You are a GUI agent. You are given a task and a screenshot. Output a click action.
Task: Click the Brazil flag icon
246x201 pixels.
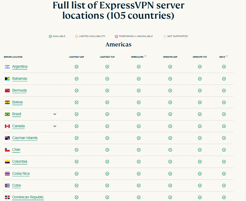[7, 114]
